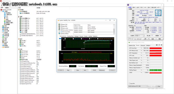This screenshot has width=174, height=94.
Task: Click the VDDC red graph bar
Action: pyautogui.click(x=156, y=73)
